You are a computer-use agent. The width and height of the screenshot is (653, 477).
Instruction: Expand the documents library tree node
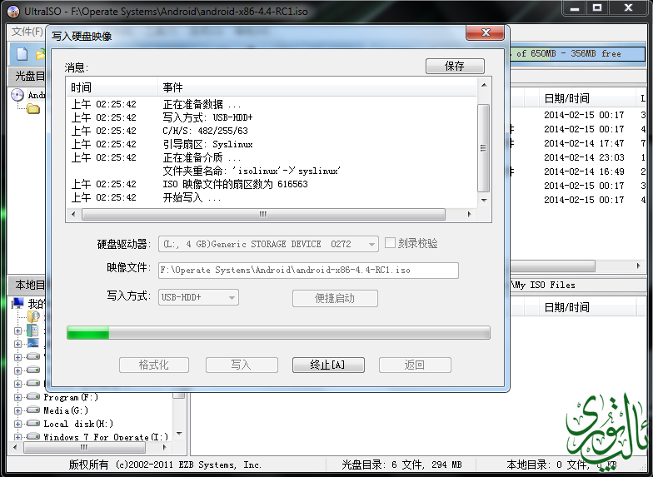point(18,331)
